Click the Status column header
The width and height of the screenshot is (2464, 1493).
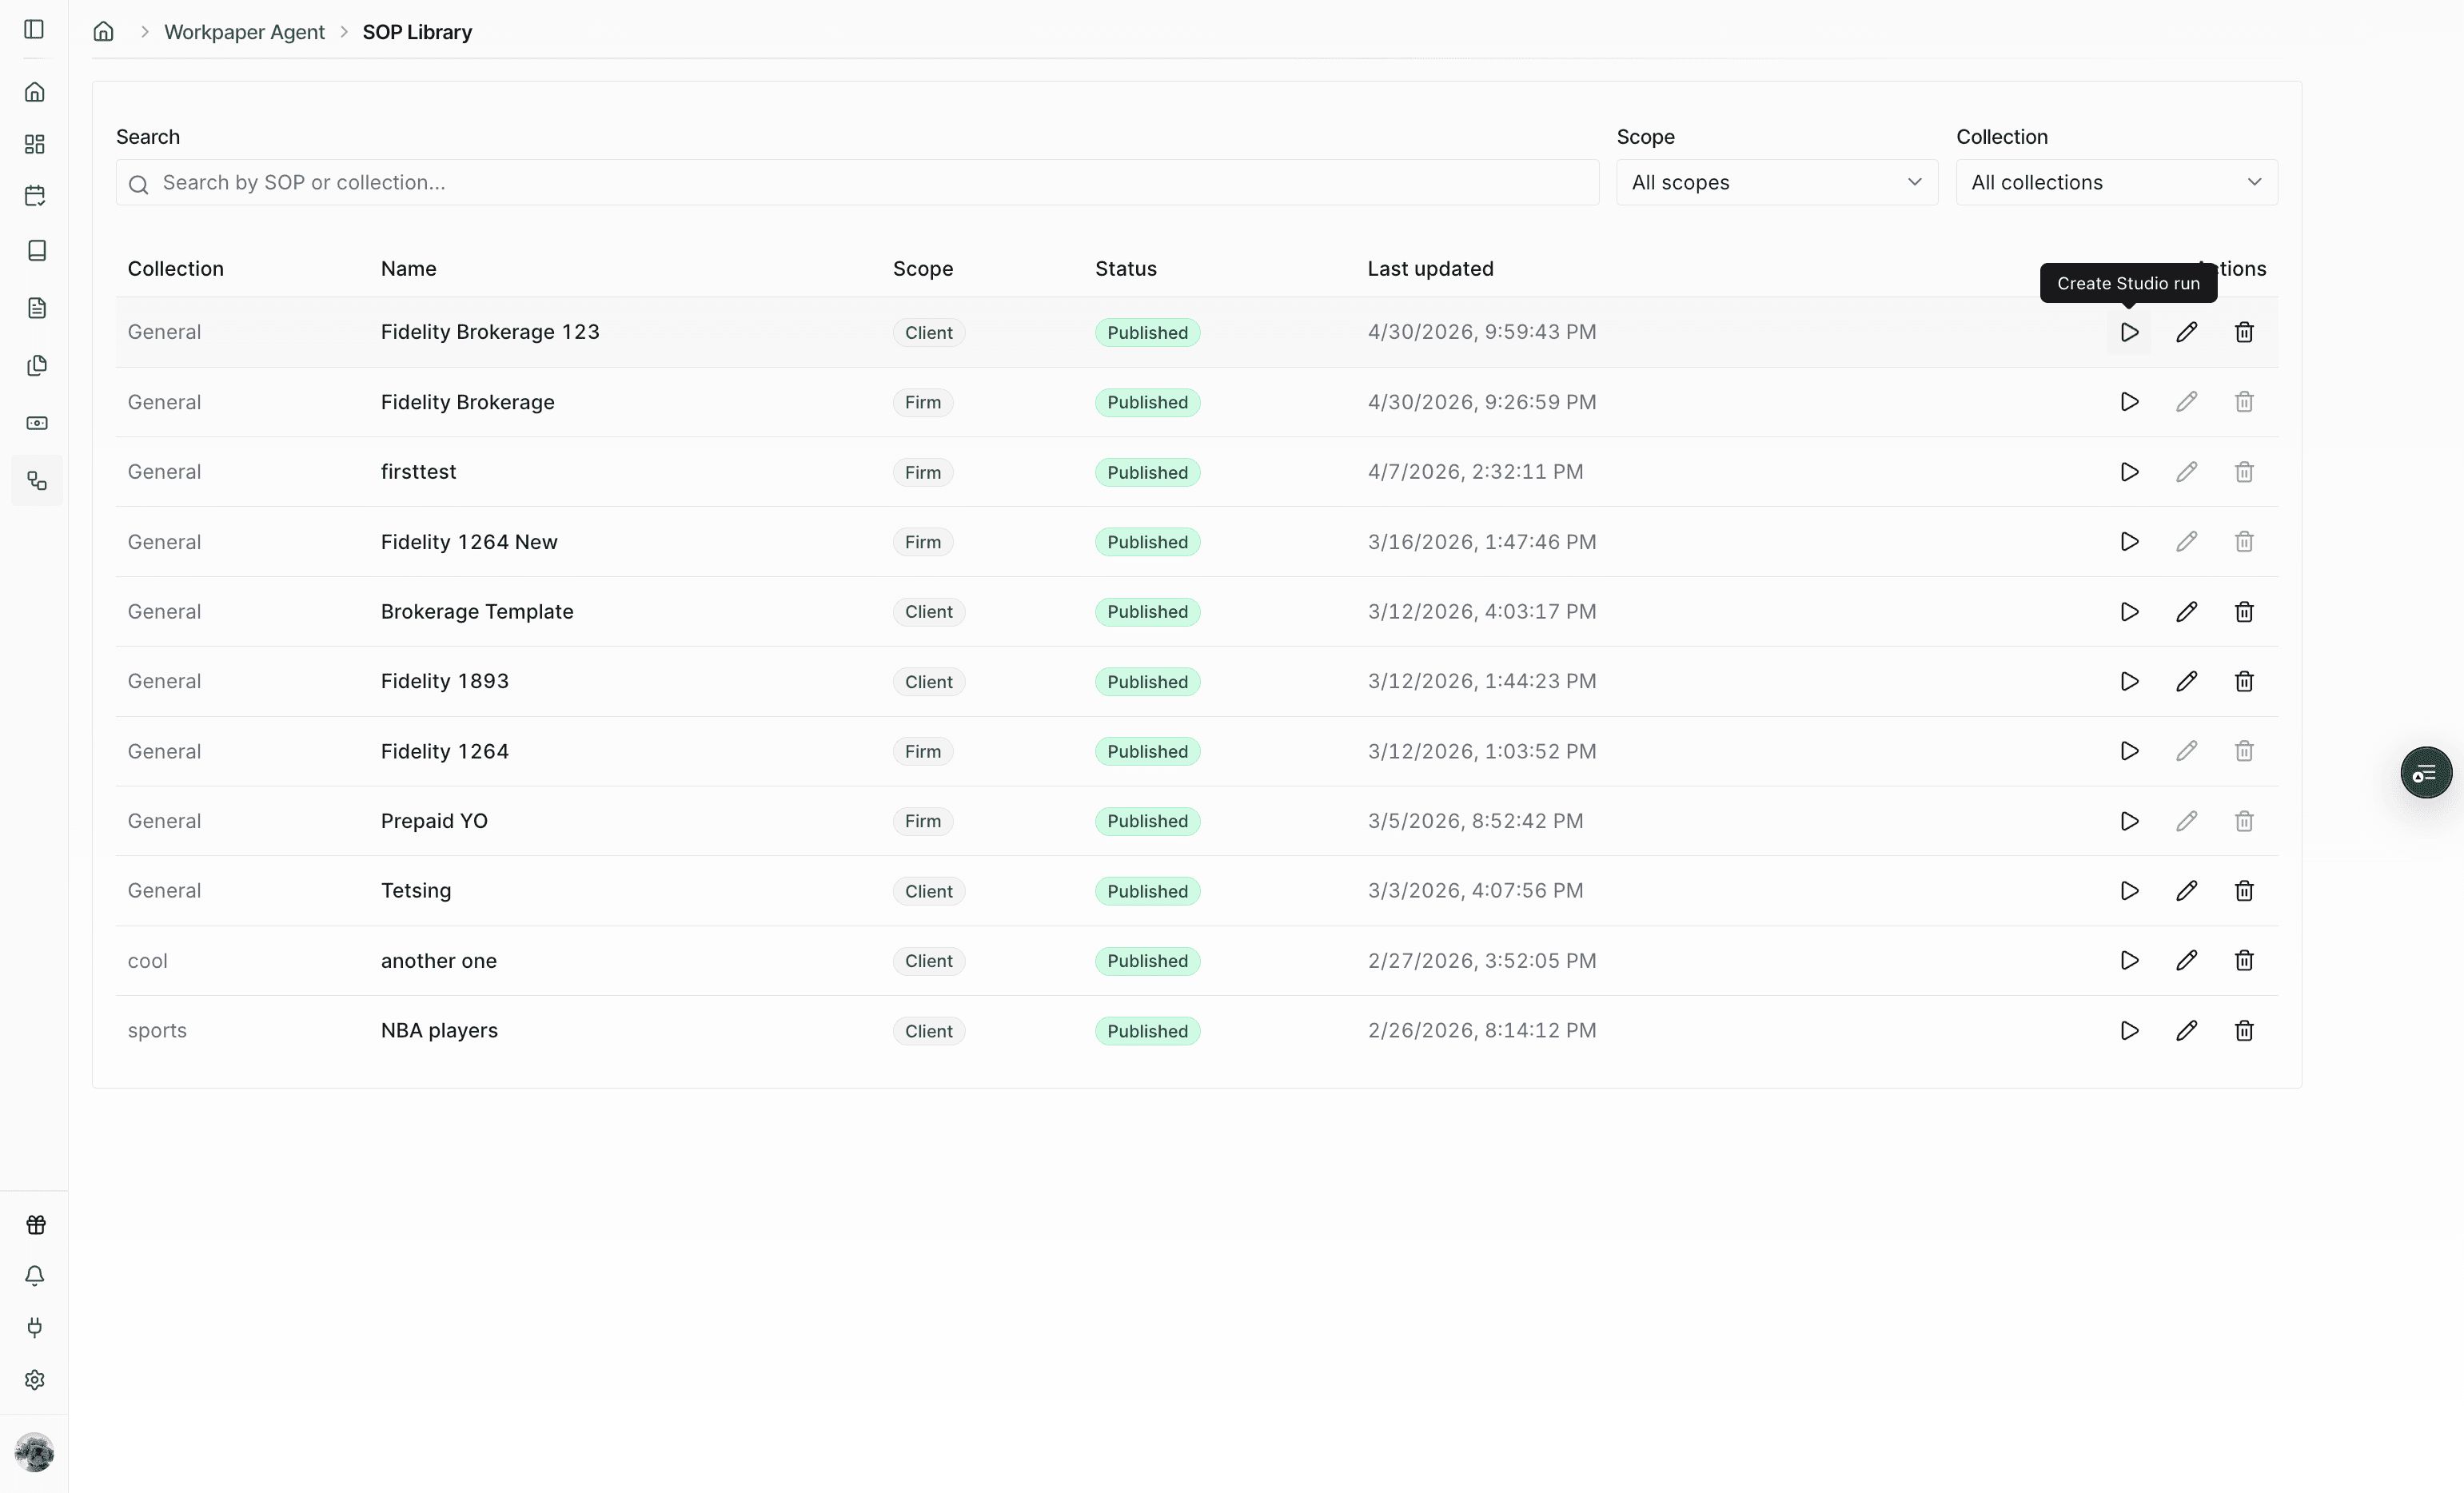[x=1125, y=269]
